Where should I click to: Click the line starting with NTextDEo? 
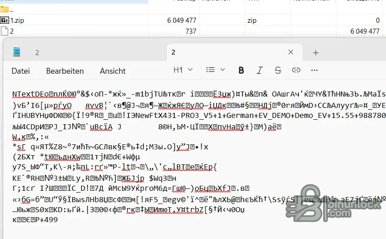point(199,94)
